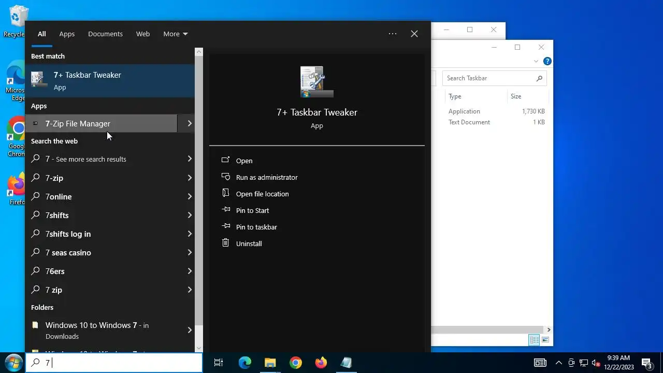Open the Windows 7 style Start orb
The image size is (663, 373).
(x=13, y=363)
